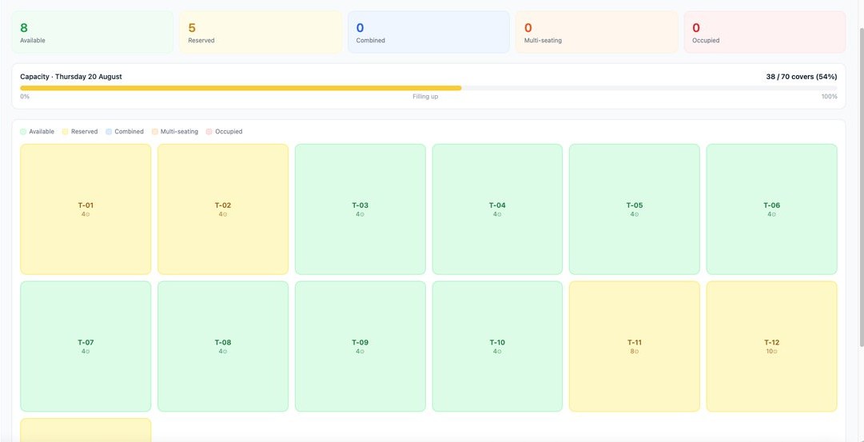Select available table T-06

[x=771, y=209]
